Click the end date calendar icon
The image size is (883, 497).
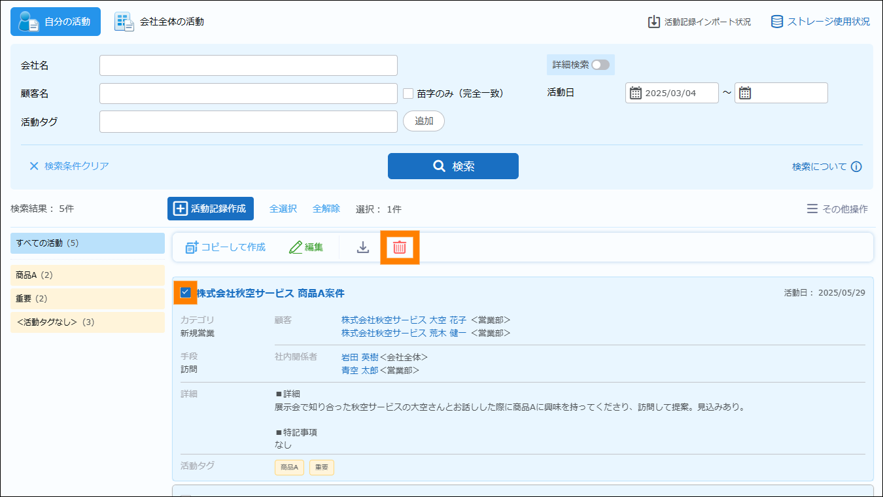[745, 93]
